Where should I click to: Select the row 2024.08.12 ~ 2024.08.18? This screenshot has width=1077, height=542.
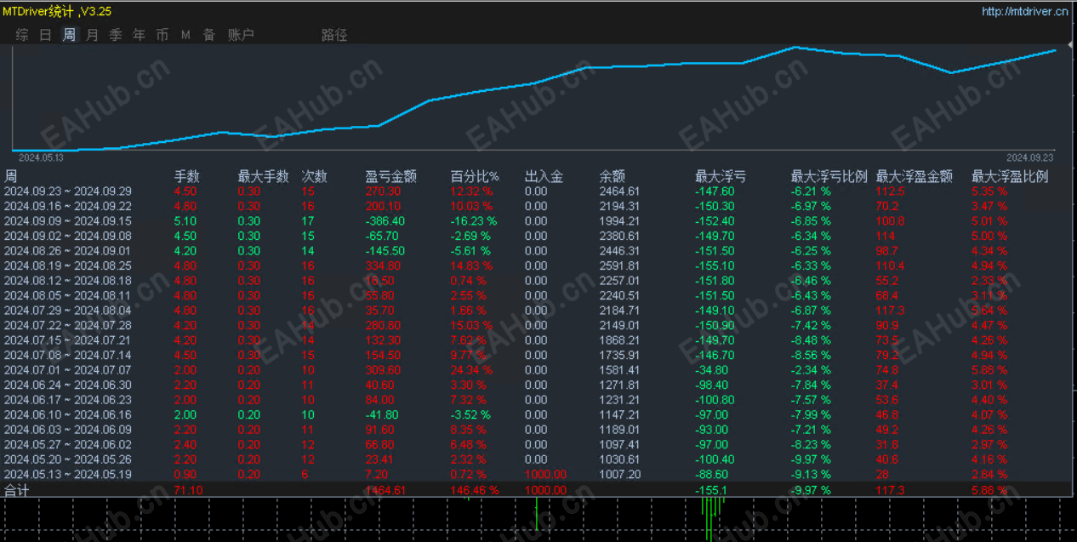536,281
